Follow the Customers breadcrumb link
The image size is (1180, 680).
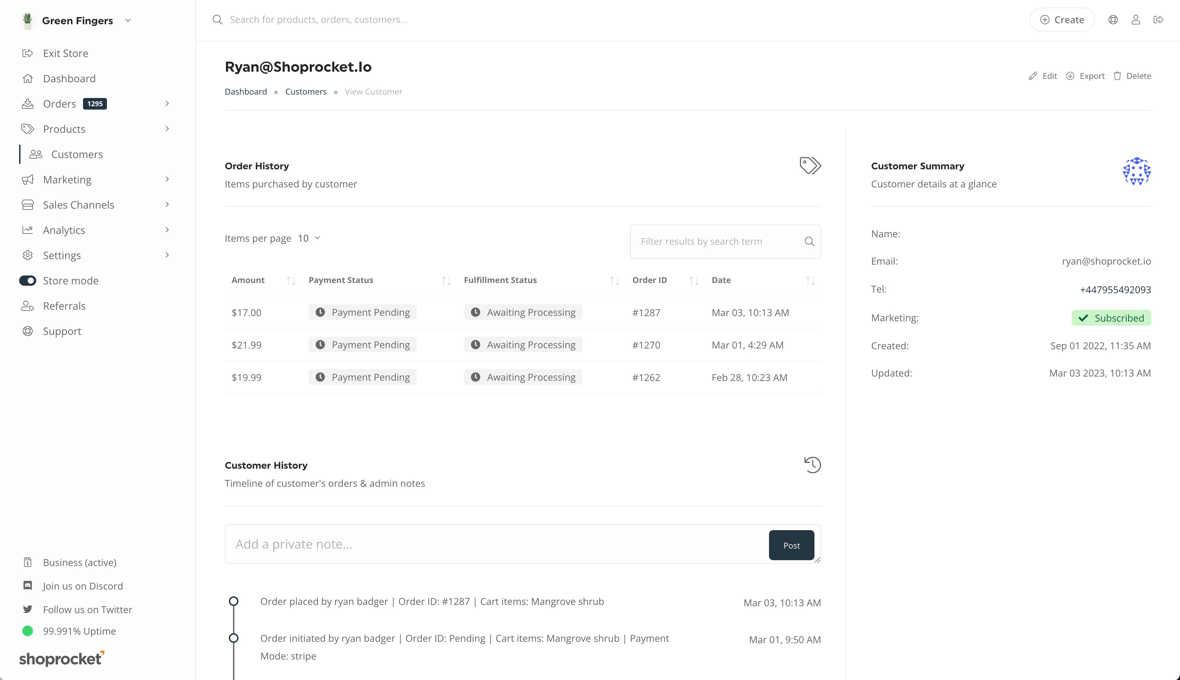(306, 91)
